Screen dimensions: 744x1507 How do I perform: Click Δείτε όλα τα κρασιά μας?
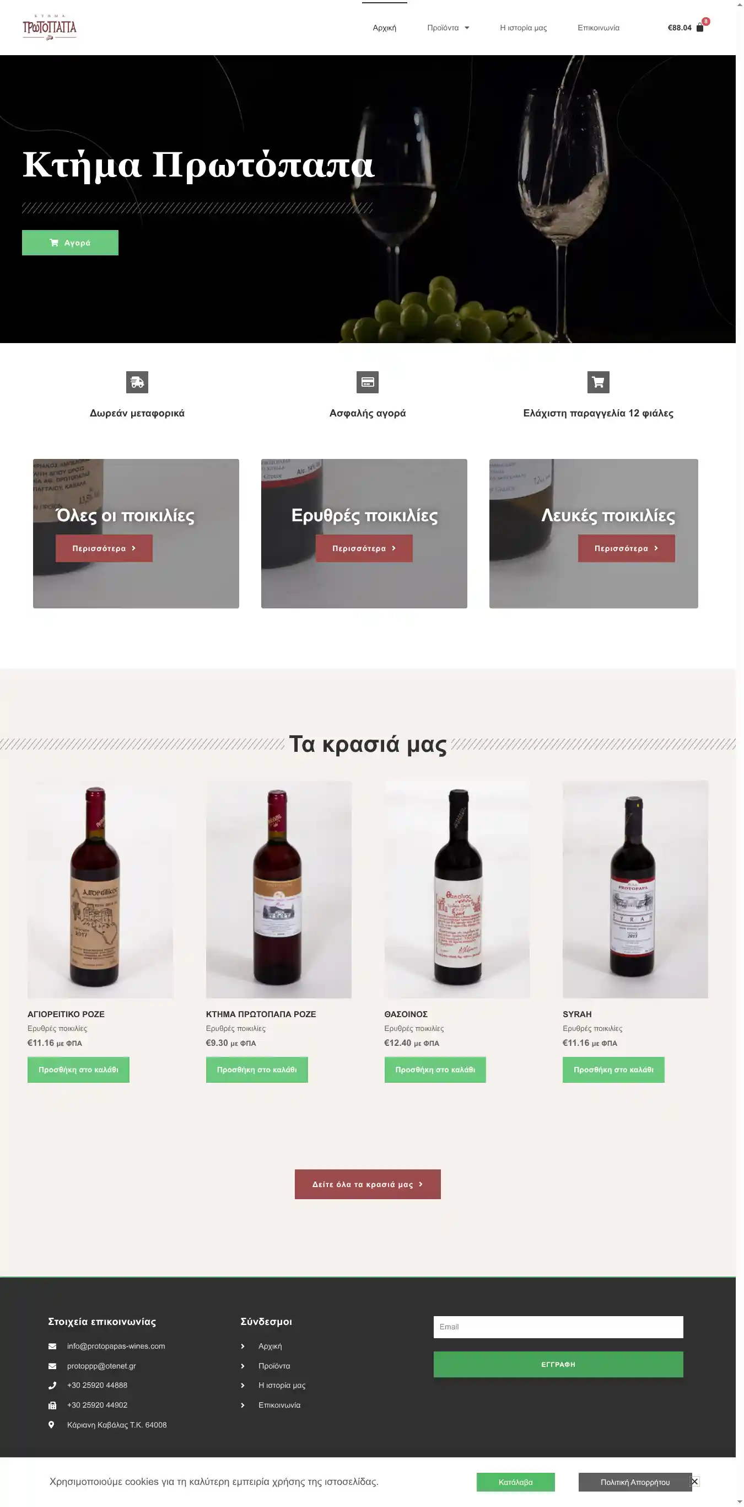pos(368,1184)
